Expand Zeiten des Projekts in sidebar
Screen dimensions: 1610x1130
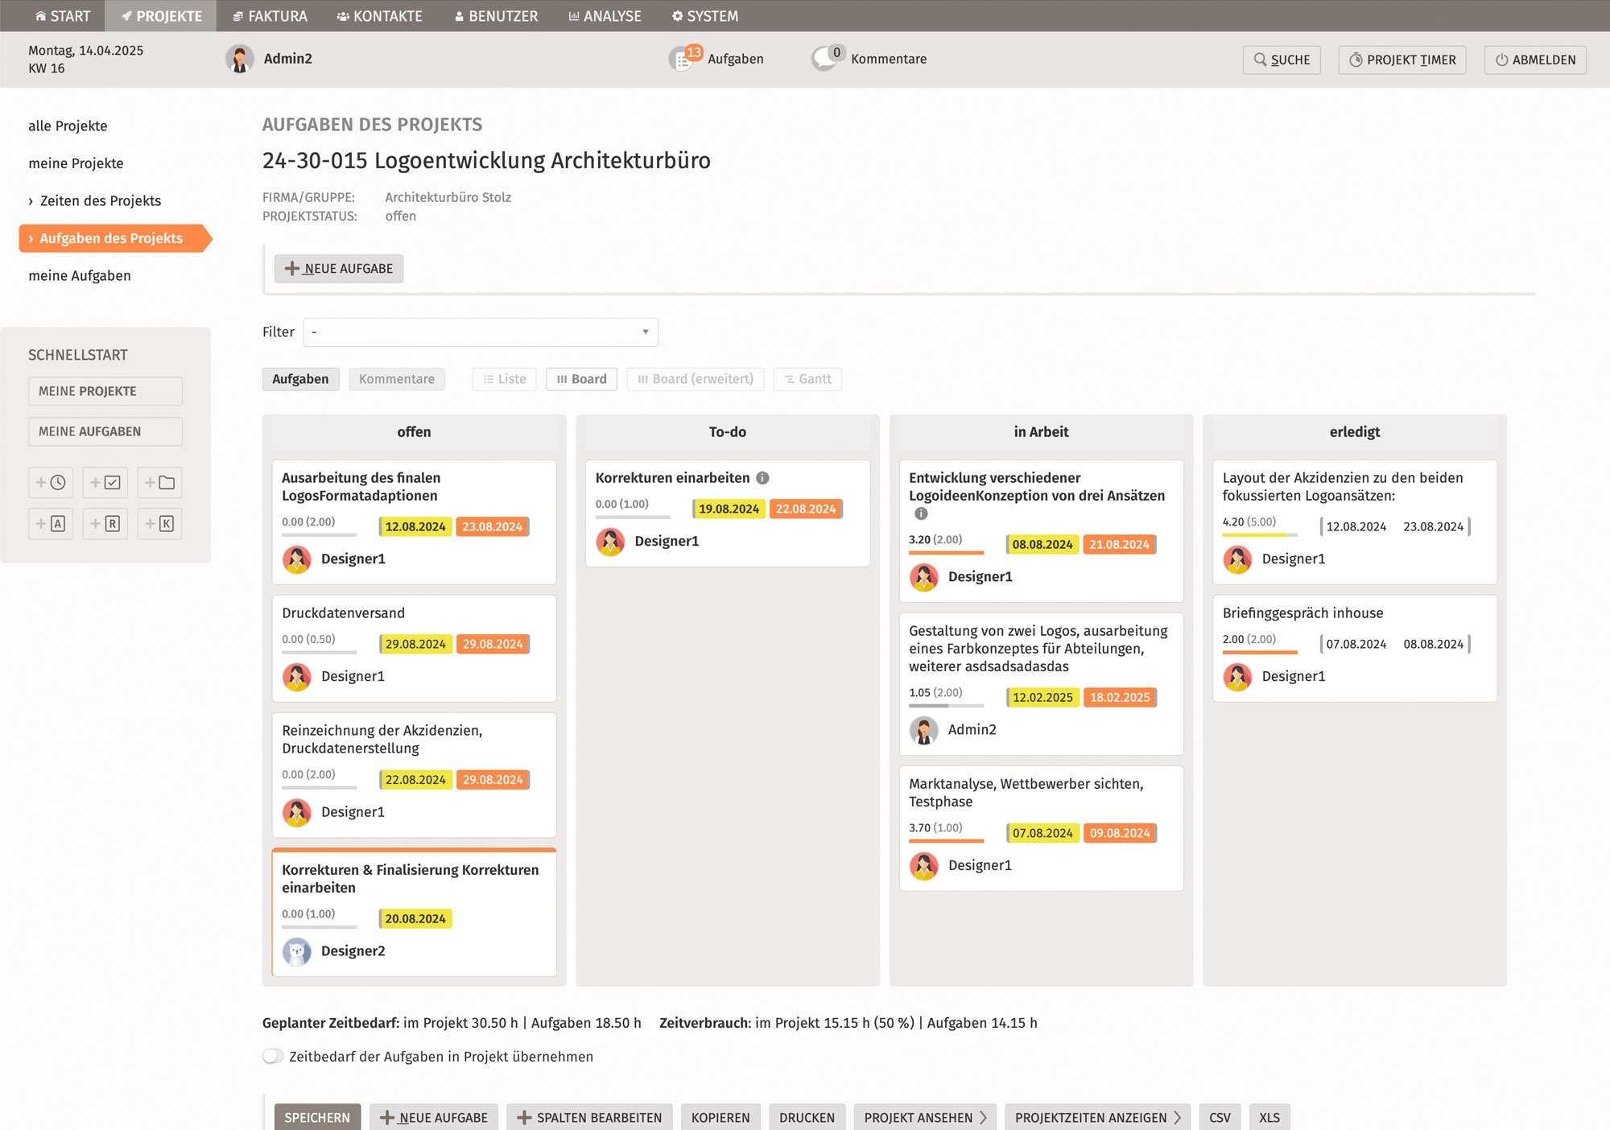pyautogui.click(x=100, y=201)
